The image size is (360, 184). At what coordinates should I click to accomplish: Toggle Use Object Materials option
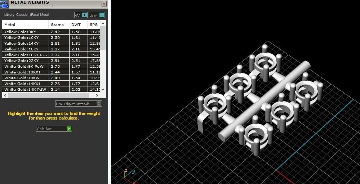click(79, 104)
